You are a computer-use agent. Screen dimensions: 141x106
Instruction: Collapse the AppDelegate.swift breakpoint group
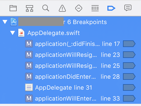click(13, 33)
